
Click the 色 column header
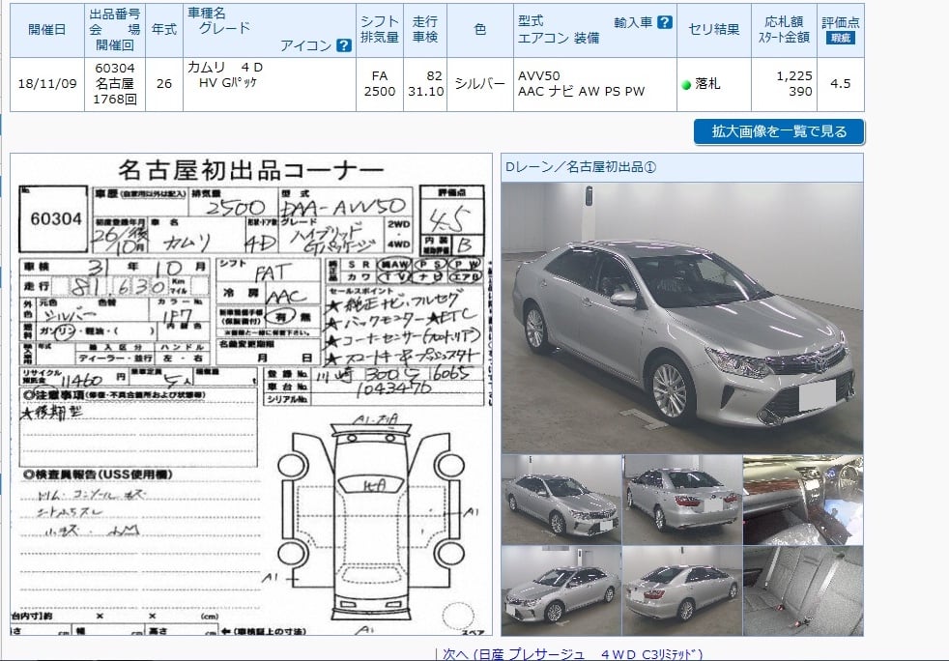point(480,30)
